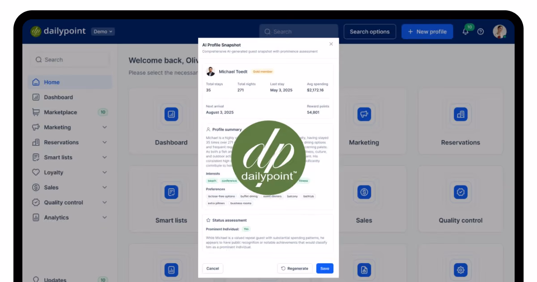Click the Smart lists tile icon
Viewport: 537px width, 282px height.
171,192
